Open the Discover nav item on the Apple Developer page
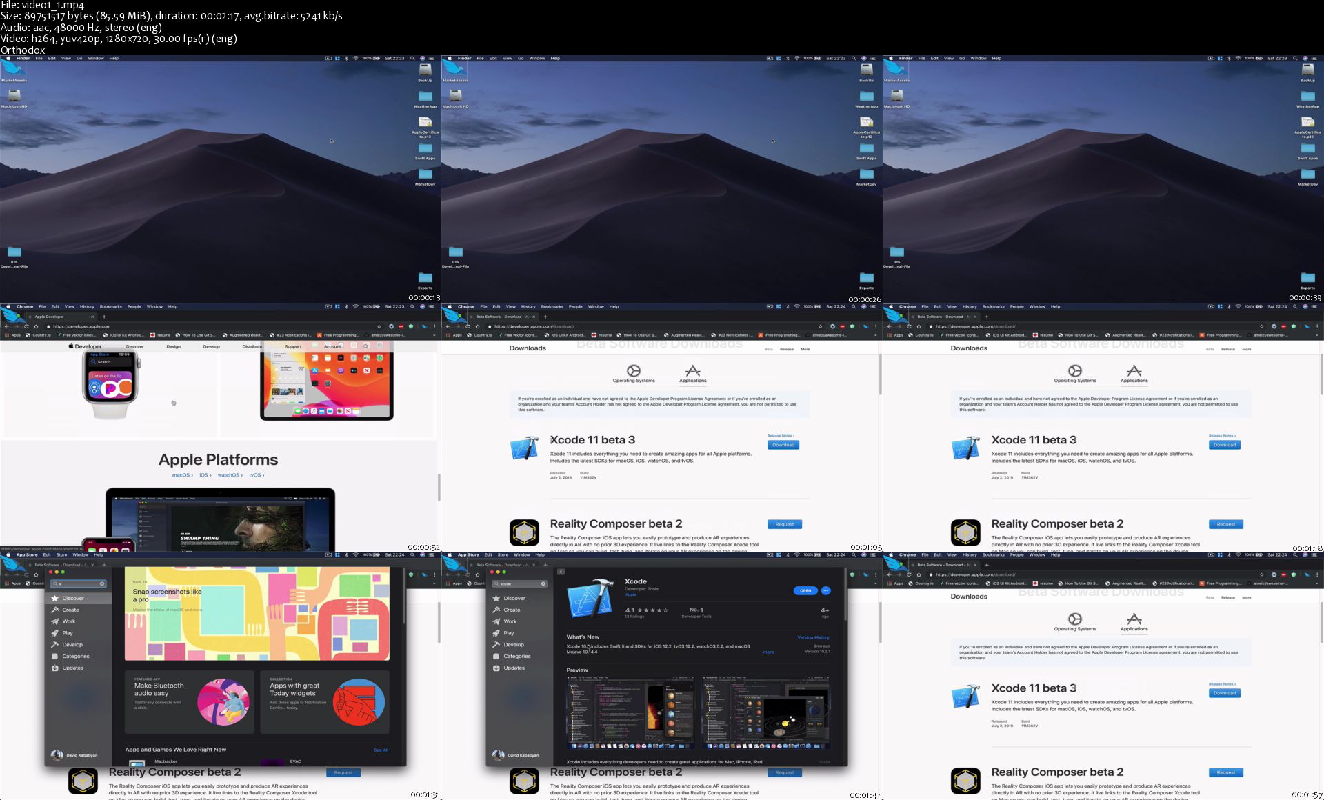The image size is (1324, 800). click(135, 346)
